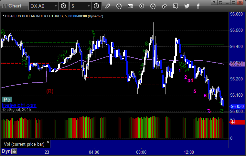Click the 96.500 price axis label
Image resolution: width=246 pixels, height=156 pixels.
(236, 30)
